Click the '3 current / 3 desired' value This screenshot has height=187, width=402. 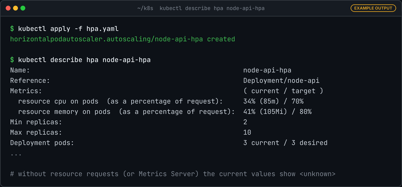(285, 143)
